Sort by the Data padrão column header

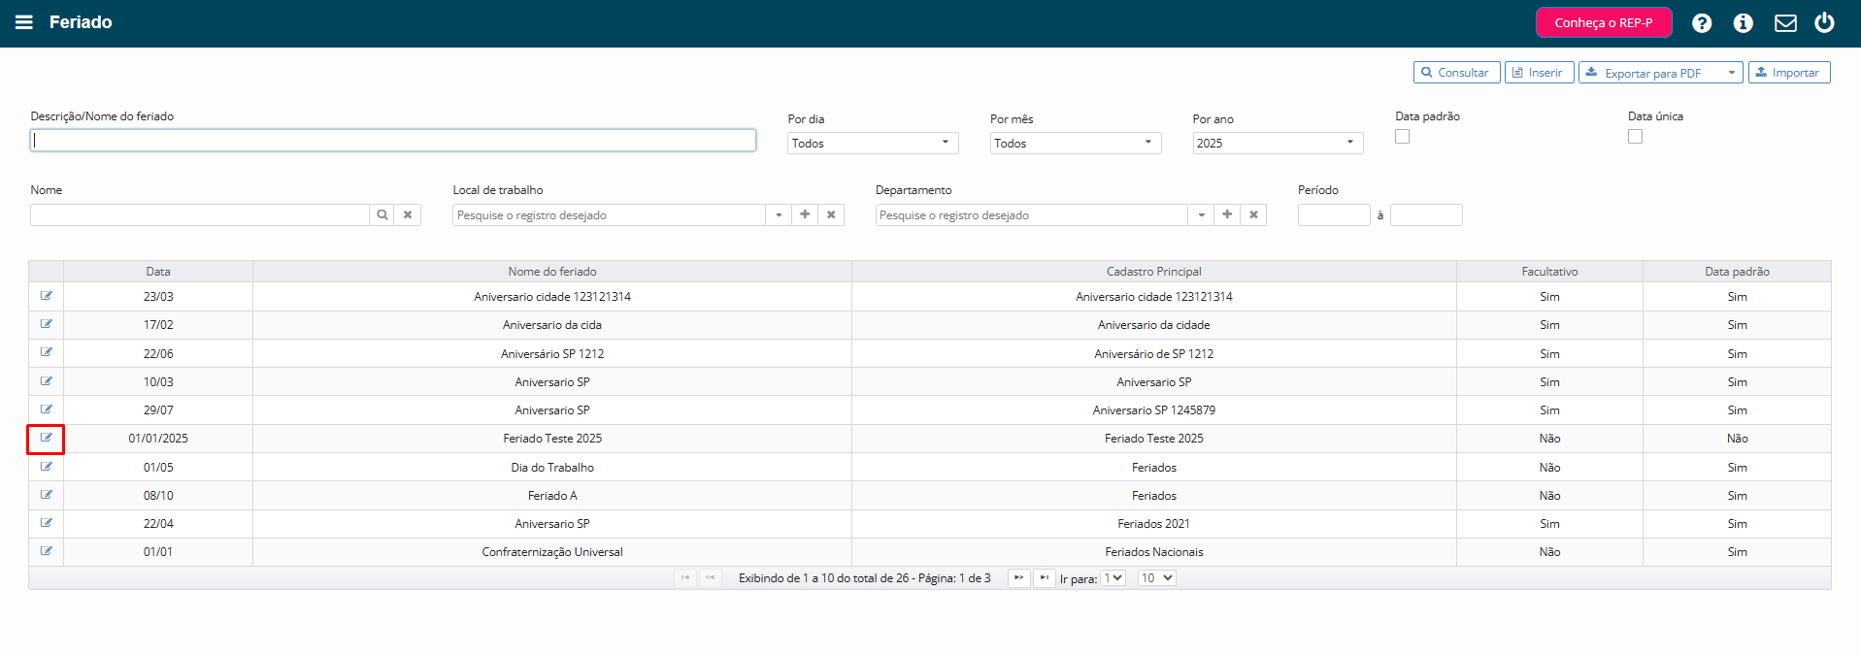tap(1737, 272)
